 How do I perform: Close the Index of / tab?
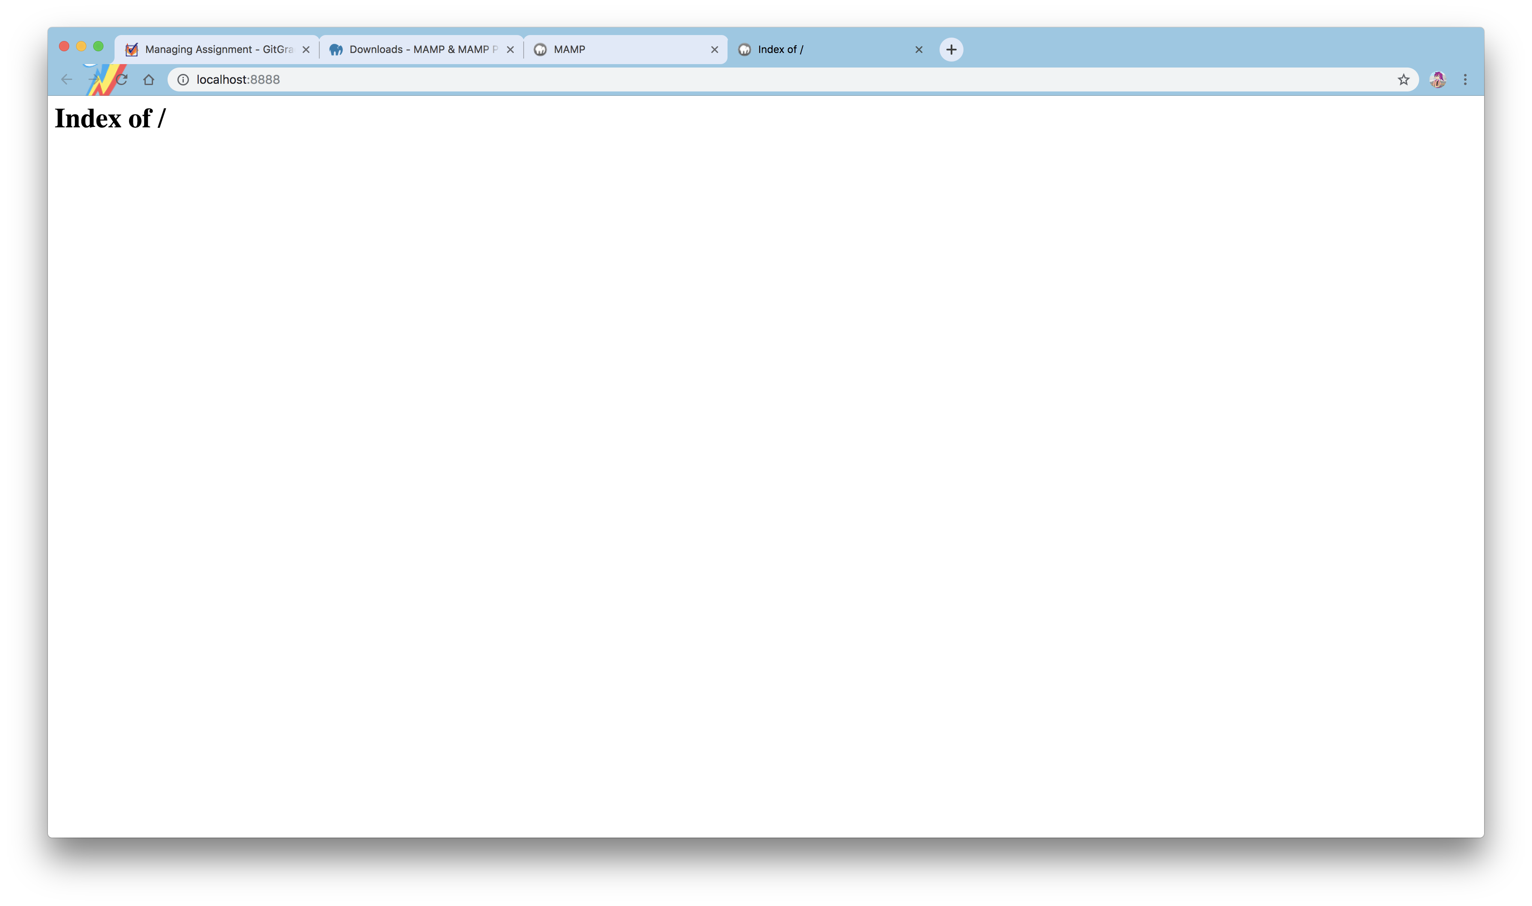(918, 50)
